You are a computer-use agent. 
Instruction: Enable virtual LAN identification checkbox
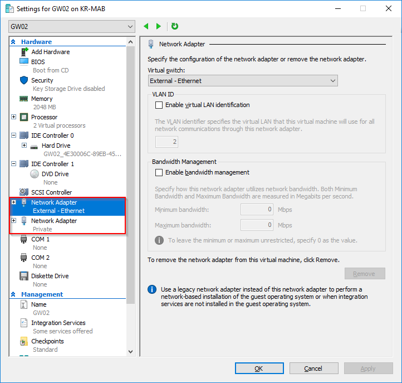tap(159, 105)
